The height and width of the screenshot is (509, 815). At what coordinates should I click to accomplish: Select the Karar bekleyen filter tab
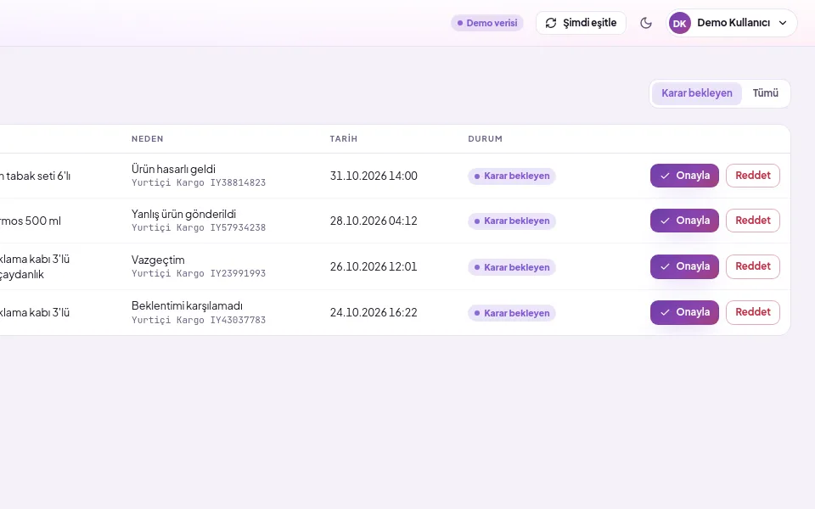coord(696,93)
